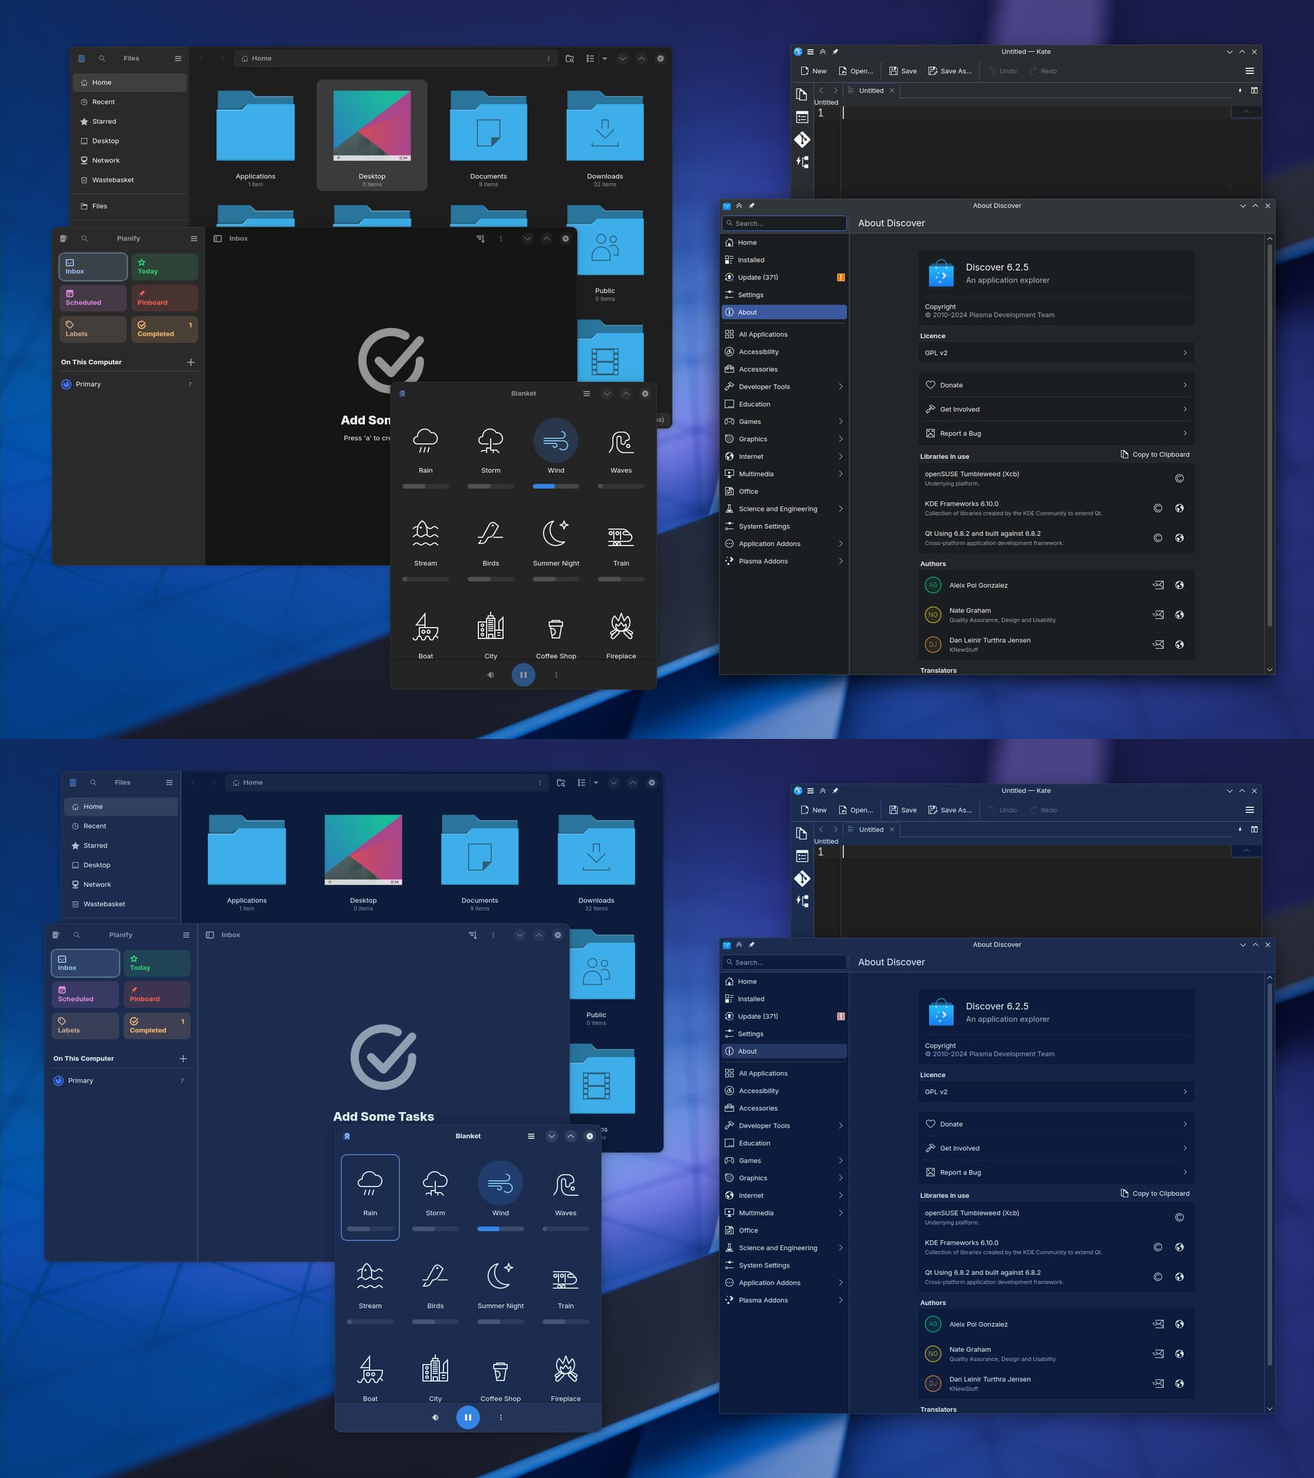Click website globe for Nate Graham, upper Discover
The image size is (1314, 1478).
(1179, 614)
